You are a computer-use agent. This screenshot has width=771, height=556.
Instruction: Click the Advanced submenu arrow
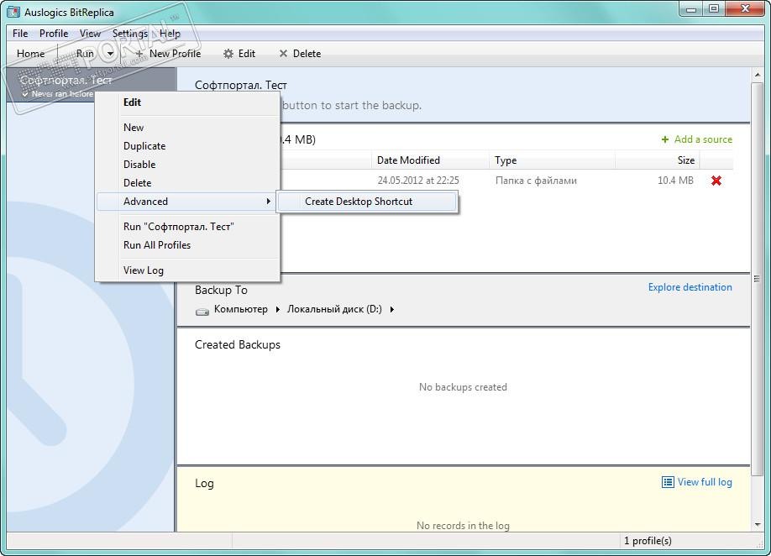268,201
